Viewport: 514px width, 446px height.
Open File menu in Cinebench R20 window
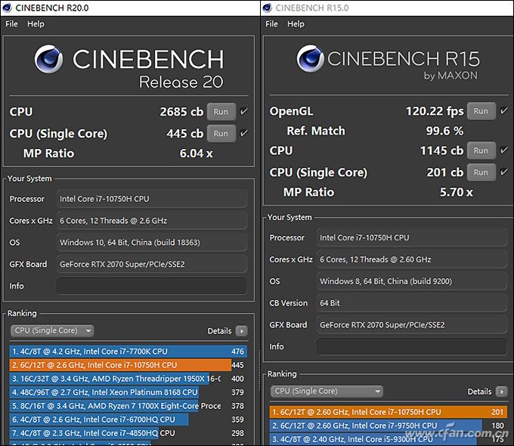[x=11, y=24]
